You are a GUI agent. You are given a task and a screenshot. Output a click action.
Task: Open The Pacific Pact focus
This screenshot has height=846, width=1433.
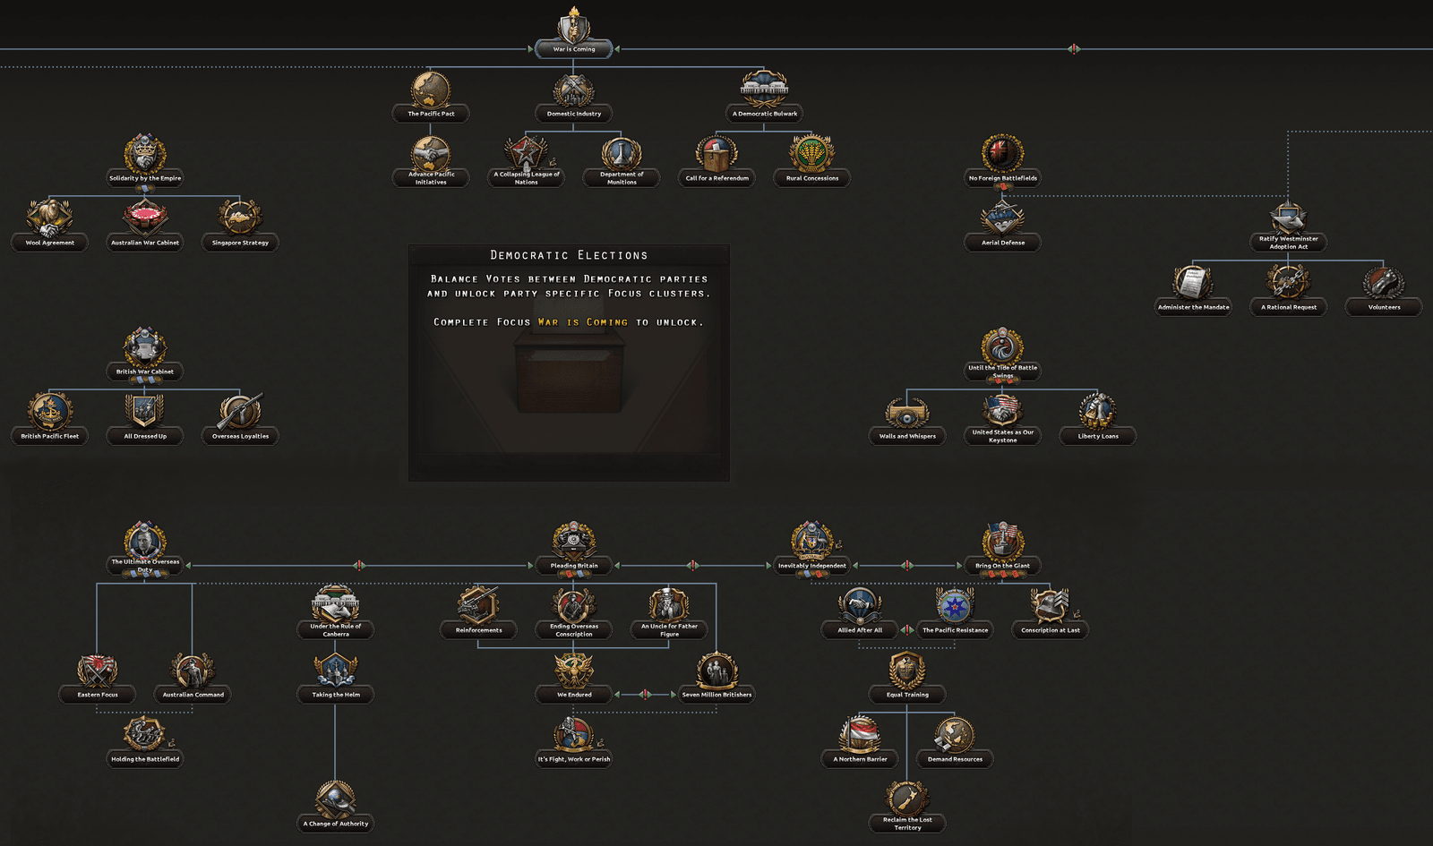pyautogui.click(x=431, y=98)
